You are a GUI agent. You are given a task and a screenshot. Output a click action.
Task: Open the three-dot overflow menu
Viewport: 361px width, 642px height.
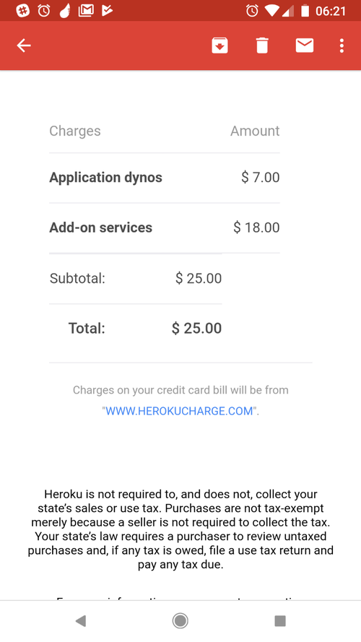(342, 45)
